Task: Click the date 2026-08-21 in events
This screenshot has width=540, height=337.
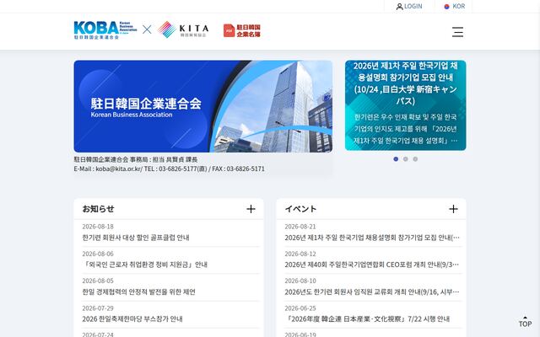Action: 300,227
